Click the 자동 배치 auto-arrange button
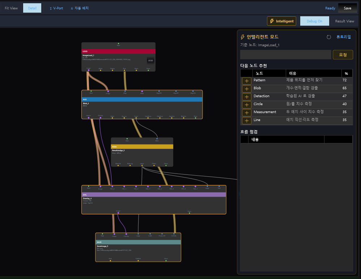Viewport: 361px width, 279px height. point(80,8)
